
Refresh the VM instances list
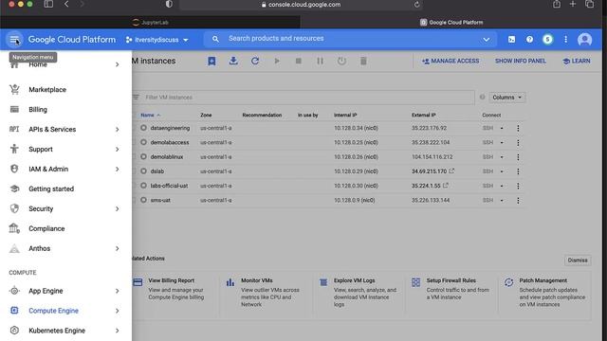(255, 61)
